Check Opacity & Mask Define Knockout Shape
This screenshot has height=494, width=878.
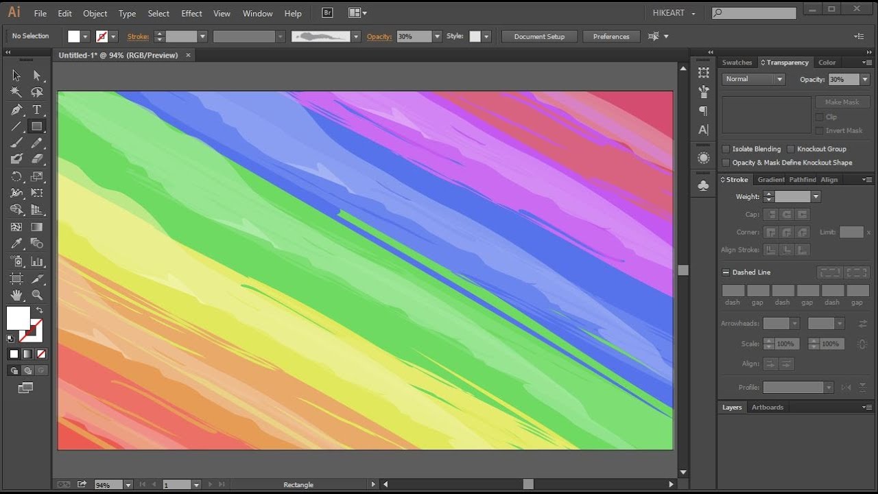click(x=726, y=163)
